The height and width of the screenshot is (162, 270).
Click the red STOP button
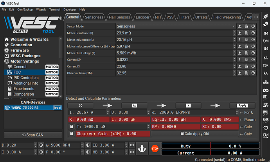click(155, 149)
